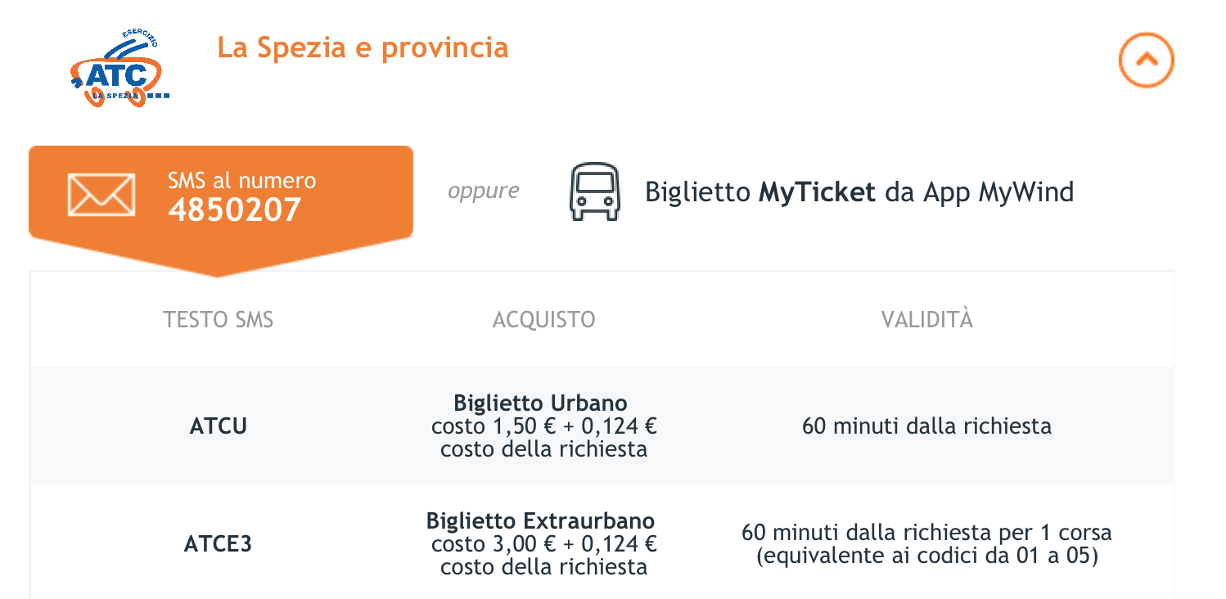
Task: Click the bus MyTicket icon
Action: 594,192
